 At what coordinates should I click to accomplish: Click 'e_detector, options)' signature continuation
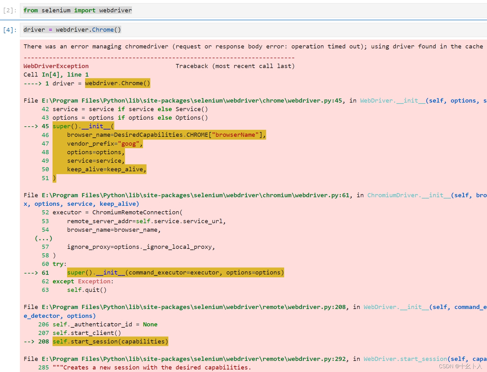tap(59, 316)
